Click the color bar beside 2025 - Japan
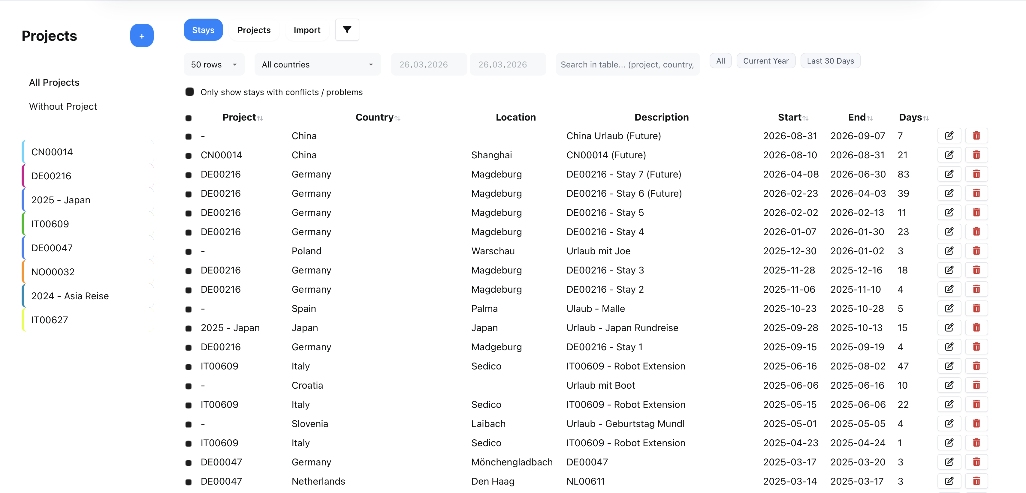 pos(23,200)
